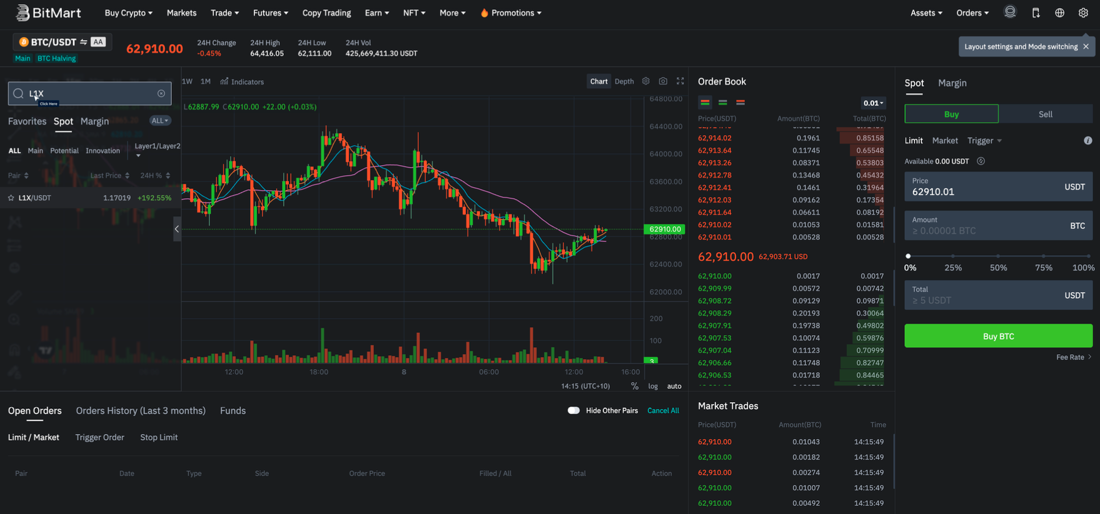Click the Cancel All link

[x=663, y=411]
